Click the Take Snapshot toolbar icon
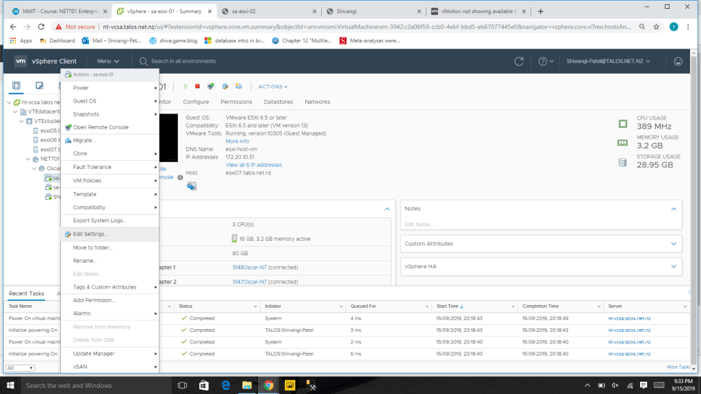701x394 pixels. click(225, 87)
